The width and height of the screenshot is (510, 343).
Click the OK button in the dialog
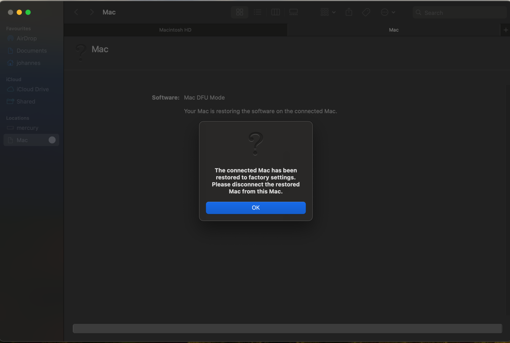coord(256,208)
